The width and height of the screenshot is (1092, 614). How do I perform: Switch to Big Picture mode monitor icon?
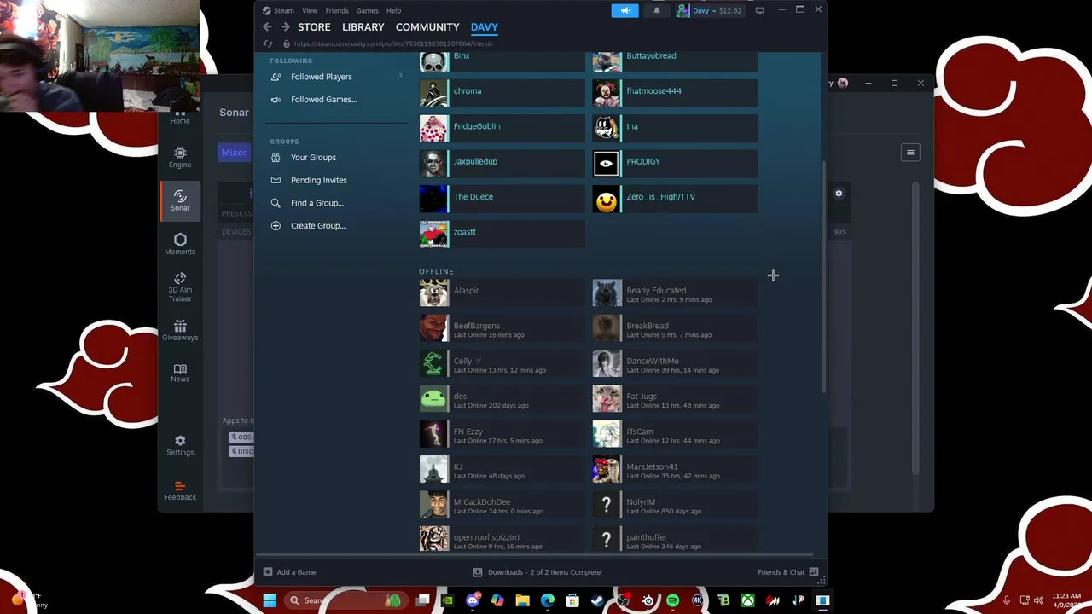(x=759, y=10)
